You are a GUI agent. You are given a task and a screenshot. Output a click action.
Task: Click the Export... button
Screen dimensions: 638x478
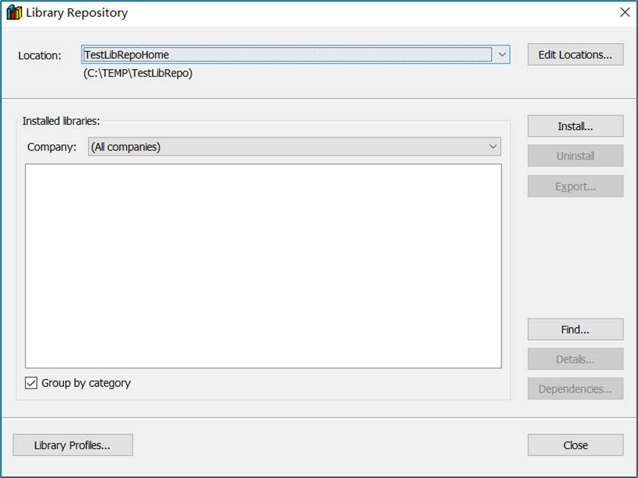(575, 187)
